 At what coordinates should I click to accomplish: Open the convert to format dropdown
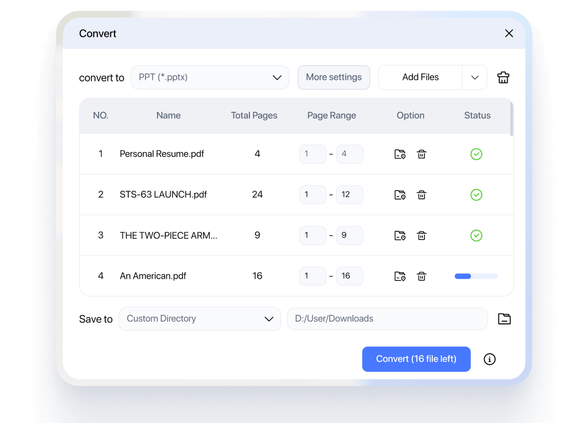(x=210, y=77)
